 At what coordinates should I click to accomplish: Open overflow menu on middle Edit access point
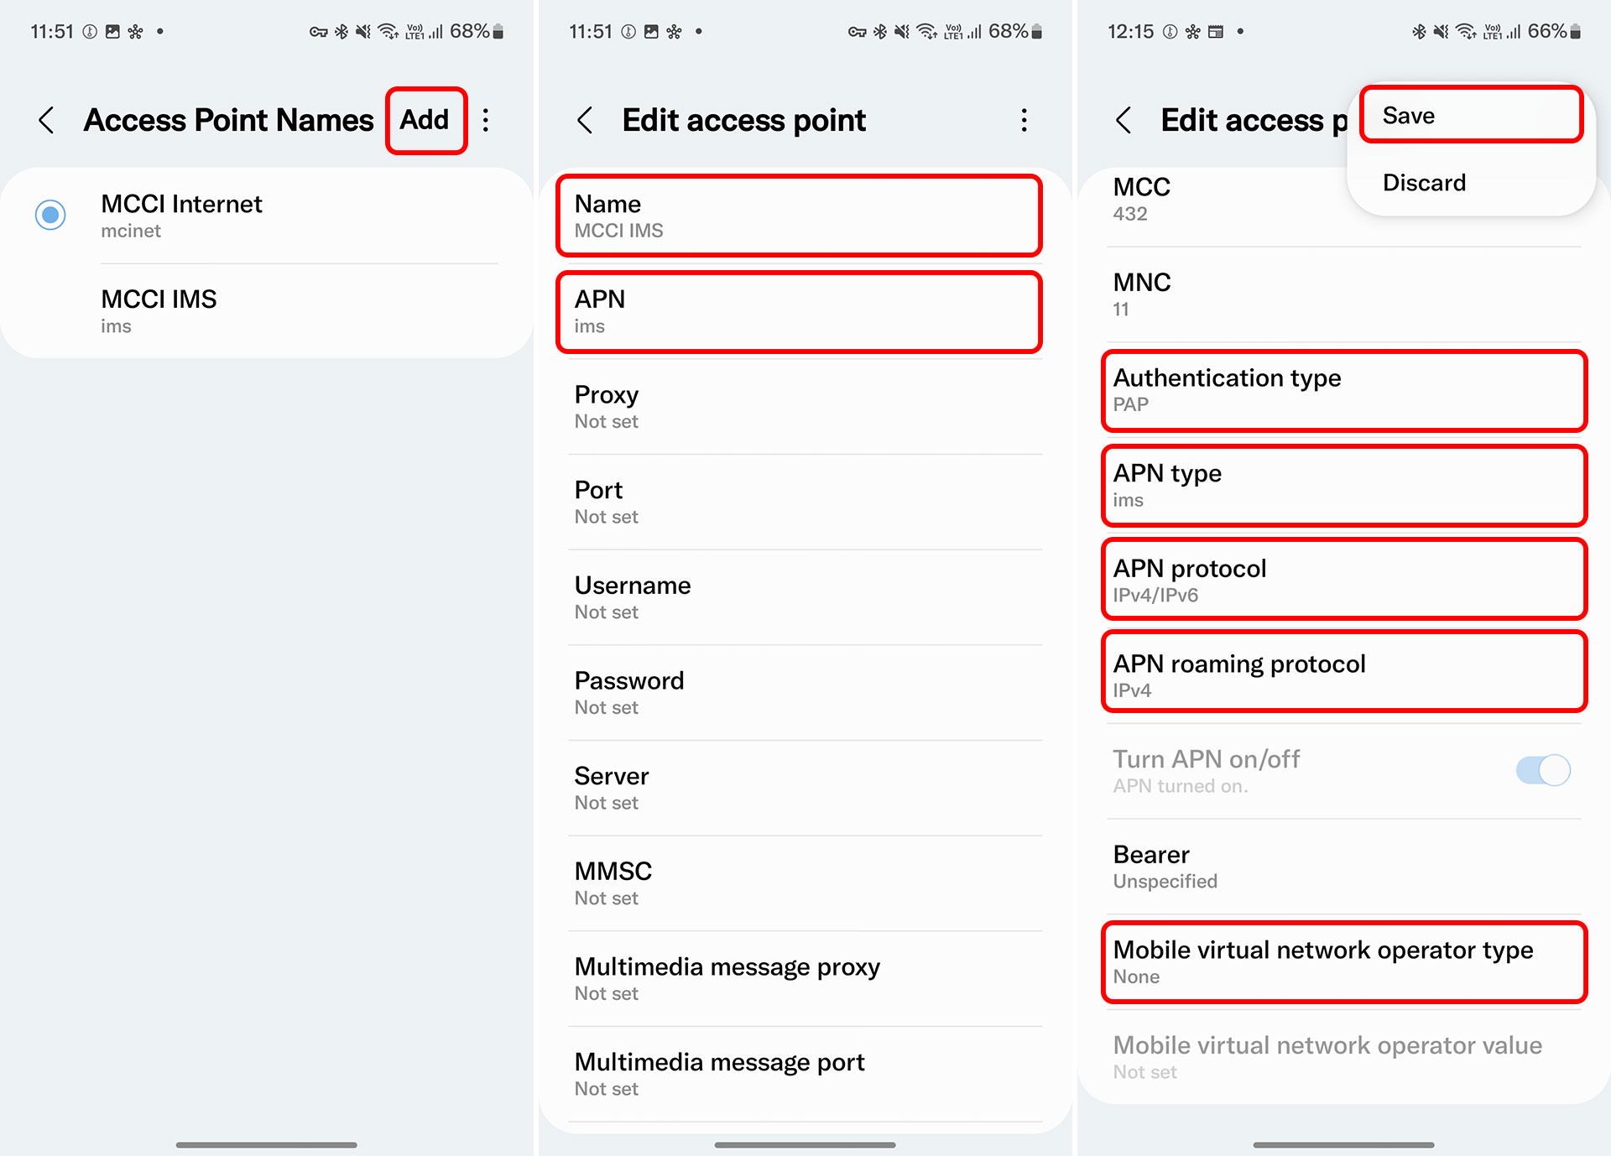tap(1024, 120)
